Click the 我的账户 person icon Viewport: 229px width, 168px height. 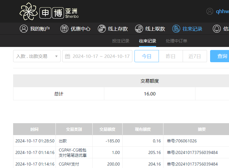pyautogui.click(x=23, y=29)
